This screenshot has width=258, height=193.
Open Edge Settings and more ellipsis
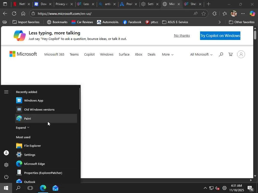(x=243, y=14)
